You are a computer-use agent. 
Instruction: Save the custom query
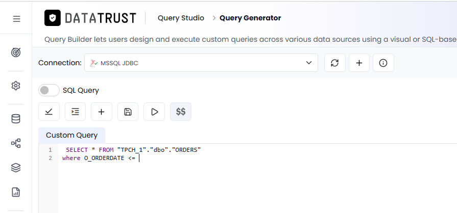click(128, 112)
